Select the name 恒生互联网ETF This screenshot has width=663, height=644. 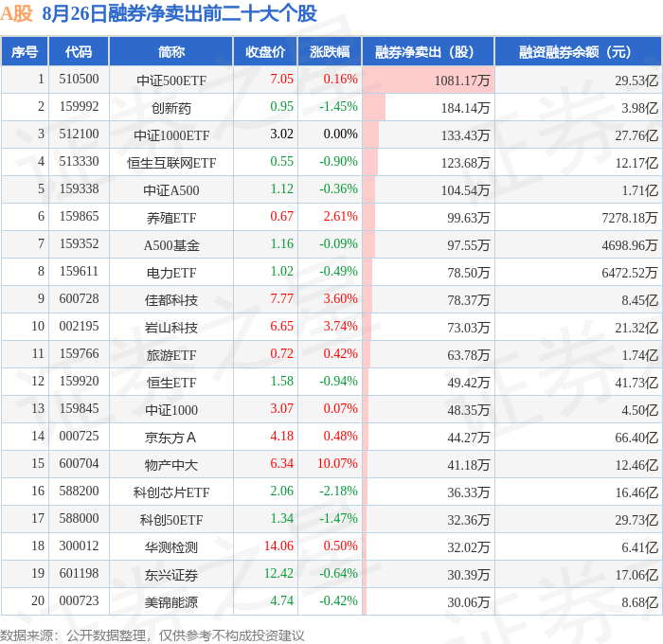coord(171,163)
